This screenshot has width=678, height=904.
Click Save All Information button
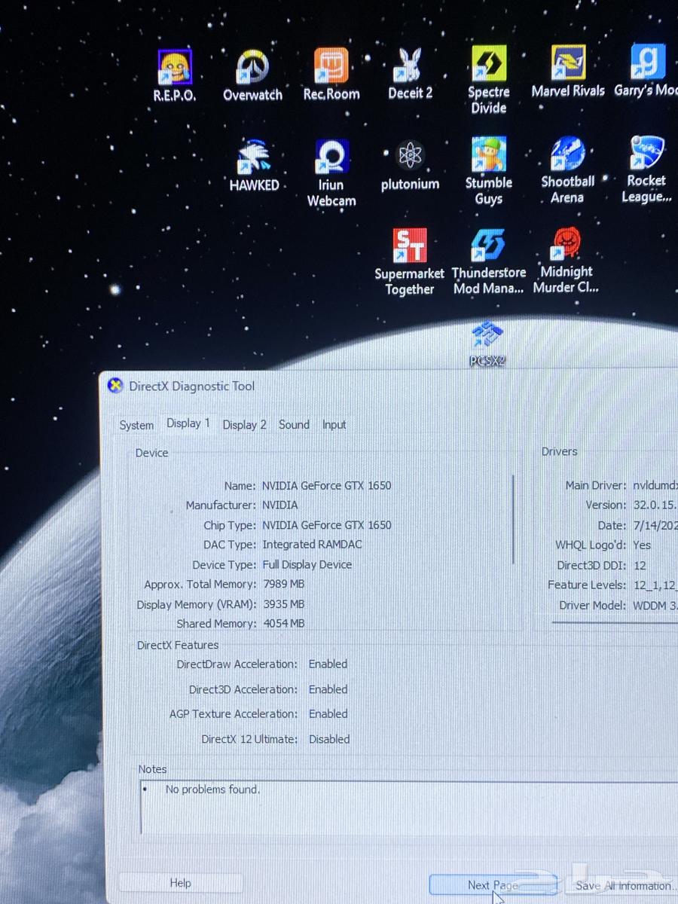click(x=622, y=885)
